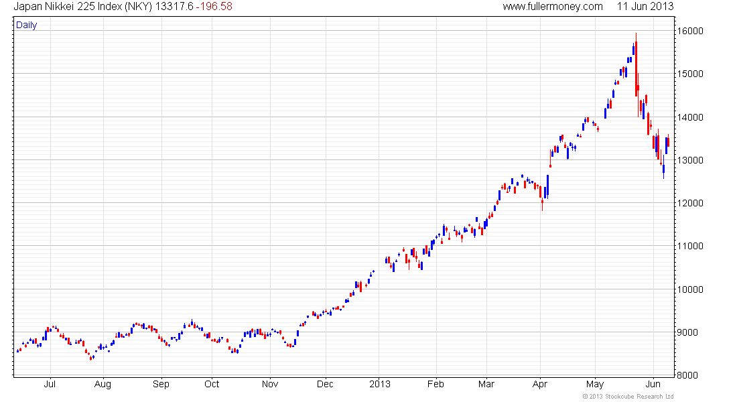Select the 12000 price axis label

(690, 203)
